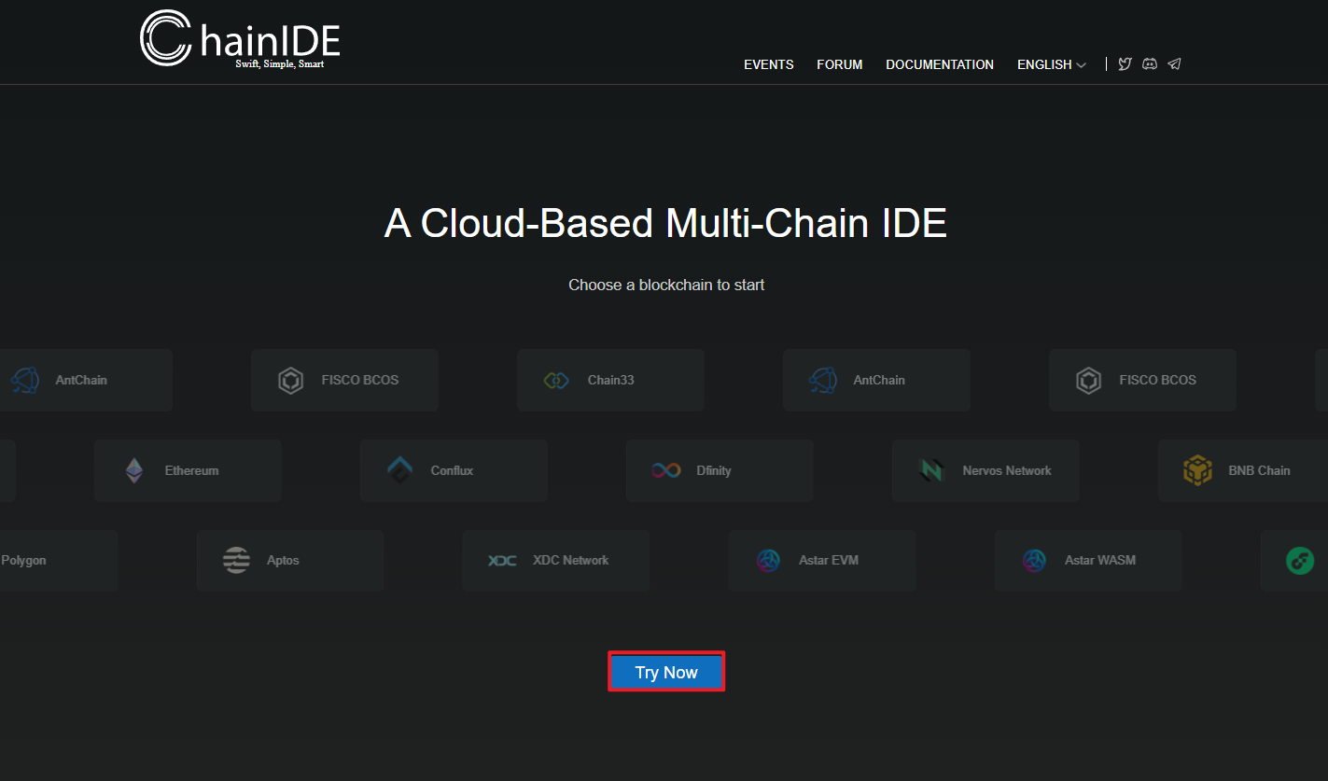Image resolution: width=1328 pixels, height=781 pixels.
Task: Open the ChainIDE Twitter page icon
Action: (1125, 64)
